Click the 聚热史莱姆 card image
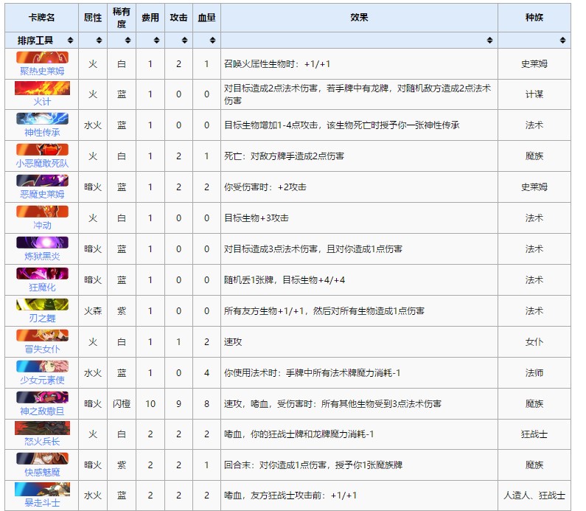 click(x=41, y=58)
